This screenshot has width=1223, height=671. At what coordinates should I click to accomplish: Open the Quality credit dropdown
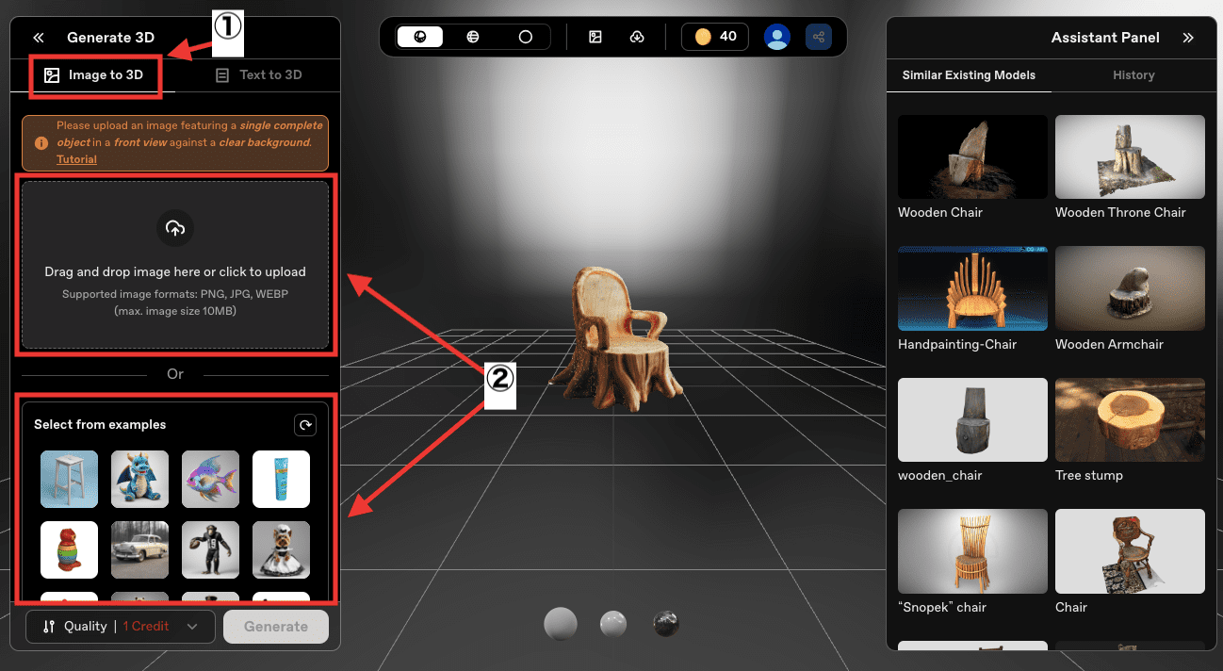pyautogui.click(x=121, y=627)
